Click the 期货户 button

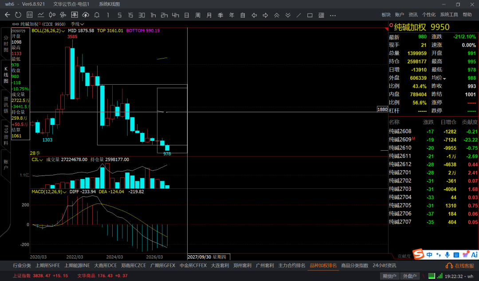click(389, 276)
